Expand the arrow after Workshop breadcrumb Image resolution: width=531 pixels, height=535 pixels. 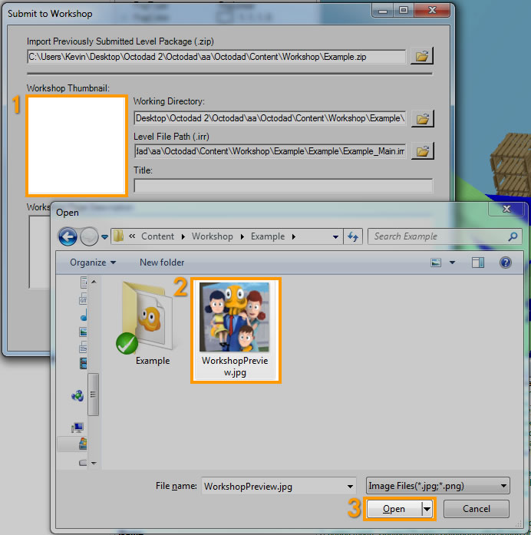(242, 236)
